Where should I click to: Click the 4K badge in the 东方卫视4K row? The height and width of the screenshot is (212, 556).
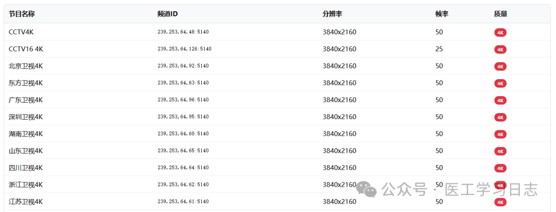pyautogui.click(x=500, y=83)
